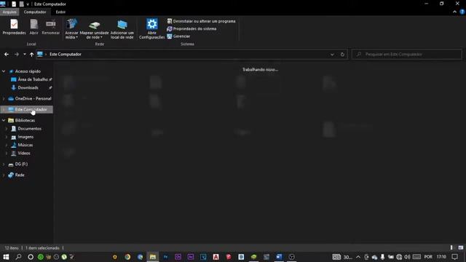Open the recent locations dropdown arrow

[24, 55]
